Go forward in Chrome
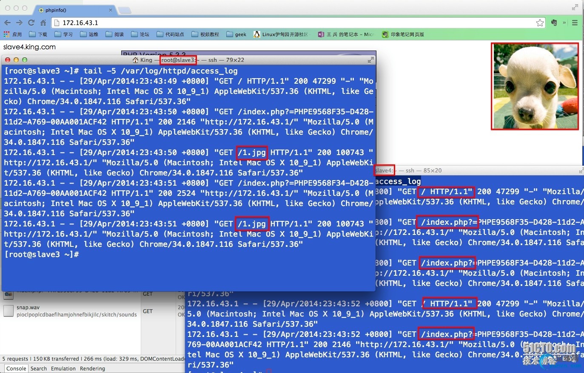 click(19, 23)
